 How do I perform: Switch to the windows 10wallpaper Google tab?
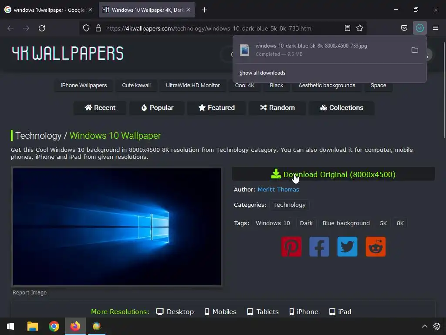click(x=49, y=10)
